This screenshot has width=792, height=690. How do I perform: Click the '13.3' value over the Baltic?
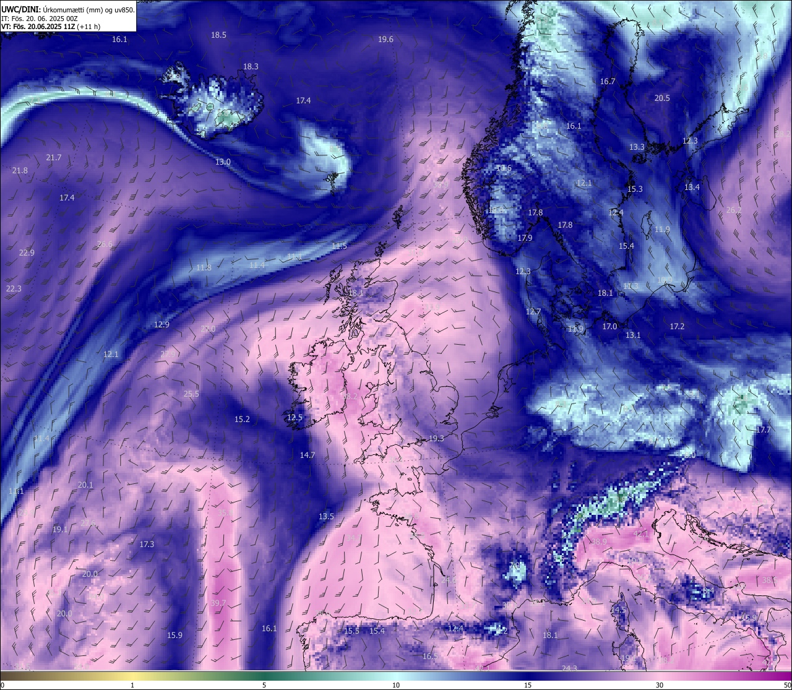pos(637,147)
